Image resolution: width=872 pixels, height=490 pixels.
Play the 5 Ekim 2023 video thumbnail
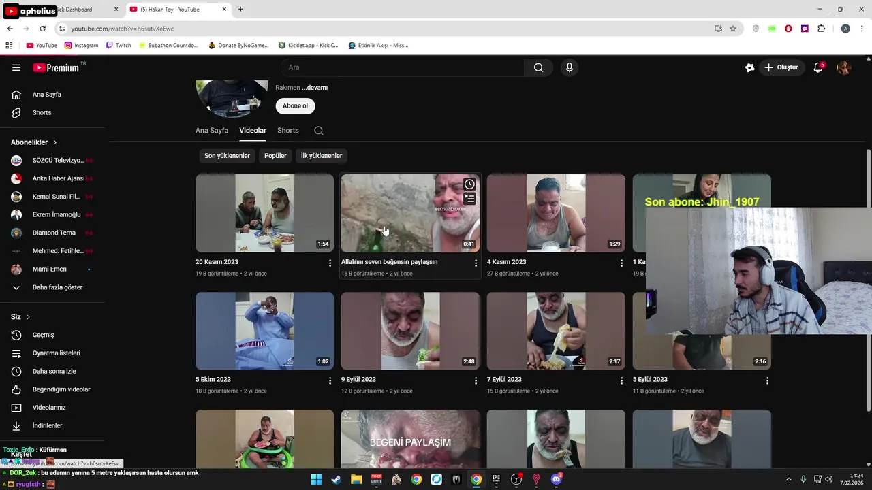point(264,331)
